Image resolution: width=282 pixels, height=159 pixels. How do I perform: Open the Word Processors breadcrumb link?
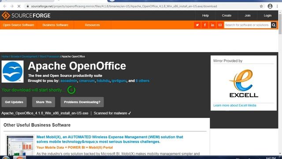tap(49, 57)
